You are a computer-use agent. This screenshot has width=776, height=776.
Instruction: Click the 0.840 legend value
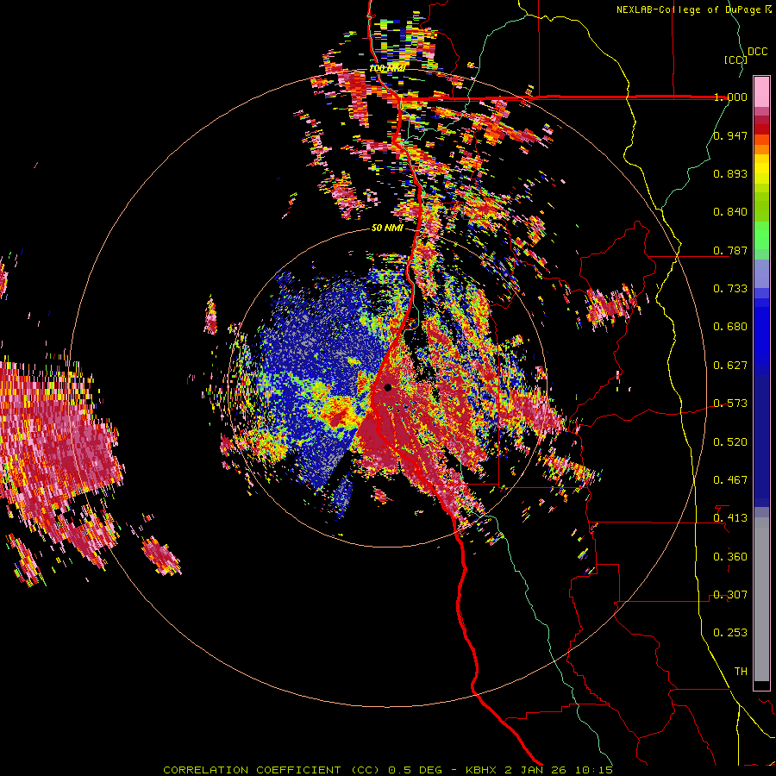point(730,212)
